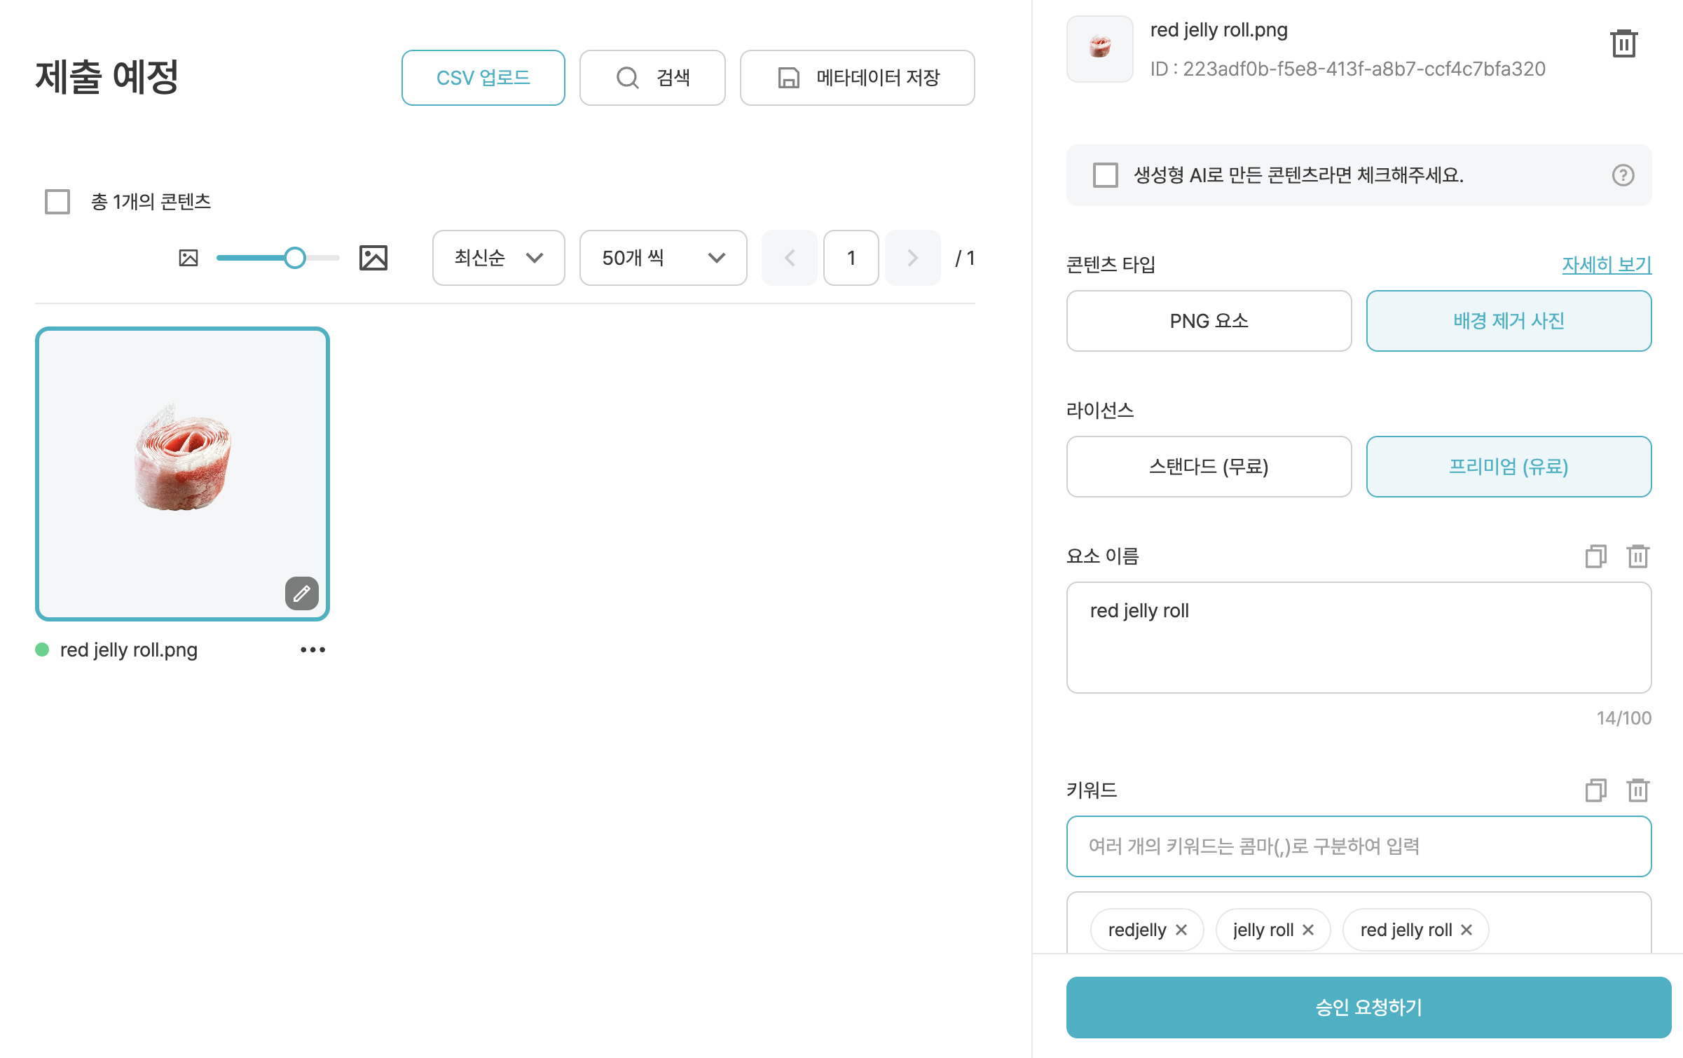Expand the 50개 씩 per-page dropdown
1683x1058 pixels.
coord(662,258)
